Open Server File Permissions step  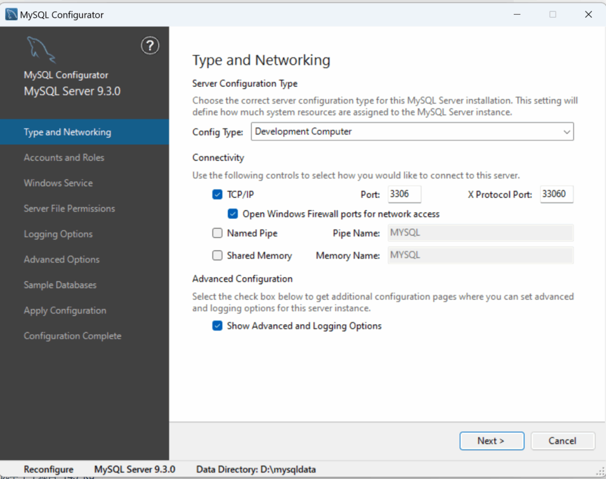coord(69,209)
